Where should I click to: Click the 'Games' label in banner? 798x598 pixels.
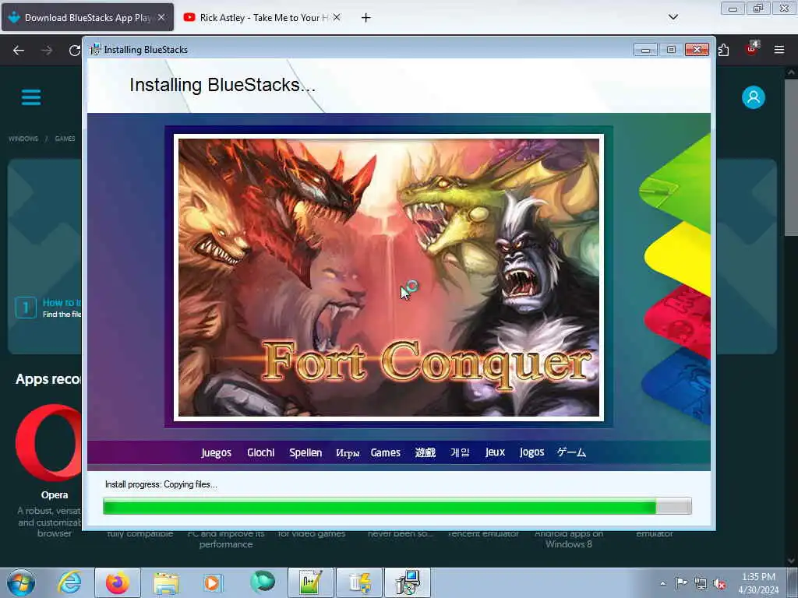(x=385, y=452)
